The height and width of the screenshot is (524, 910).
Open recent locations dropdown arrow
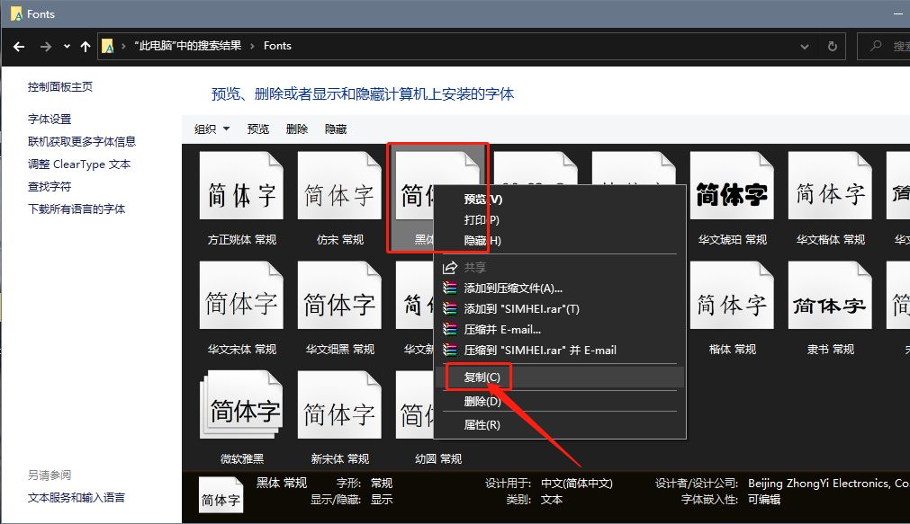tap(67, 47)
